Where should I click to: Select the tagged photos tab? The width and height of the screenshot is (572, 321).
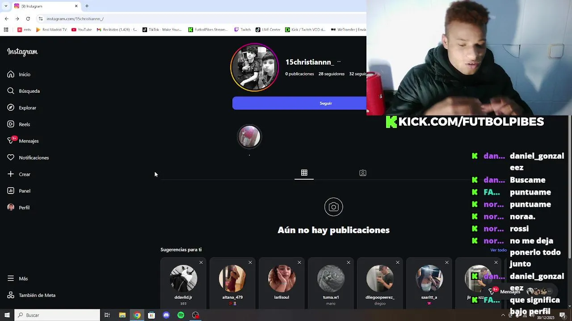(x=363, y=173)
